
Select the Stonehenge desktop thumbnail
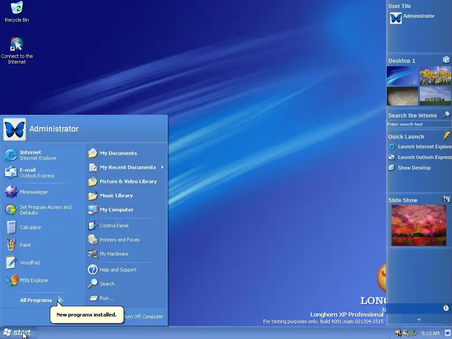435,96
